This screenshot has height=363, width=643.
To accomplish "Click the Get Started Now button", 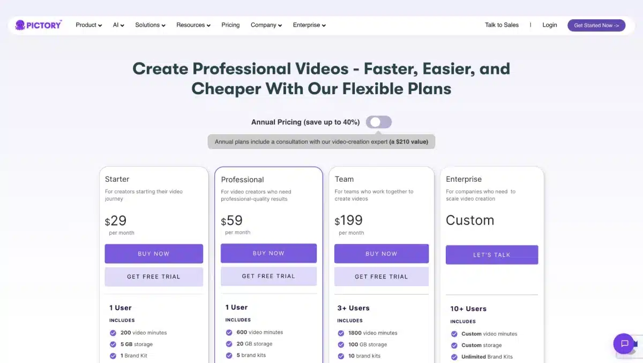I will 596,25.
